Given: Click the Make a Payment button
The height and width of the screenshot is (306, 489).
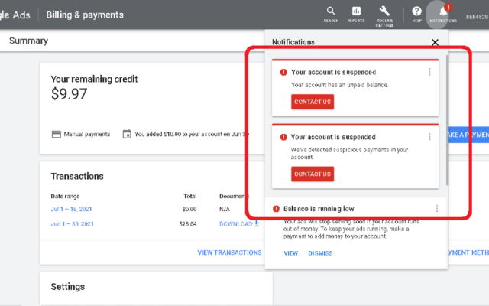Looking at the screenshot, I should [468, 135].
